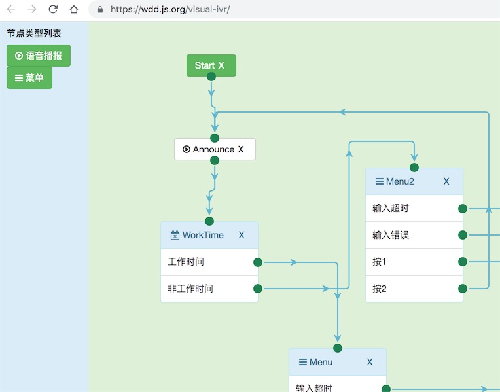This screenshot has height=392, width=500.
Task: Go to the browser home page
Action: tap(74, 9)
